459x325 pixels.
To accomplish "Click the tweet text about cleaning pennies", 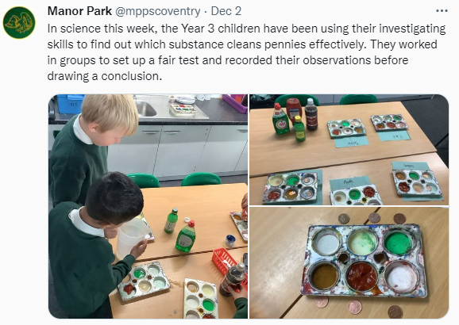I will 246,52.
